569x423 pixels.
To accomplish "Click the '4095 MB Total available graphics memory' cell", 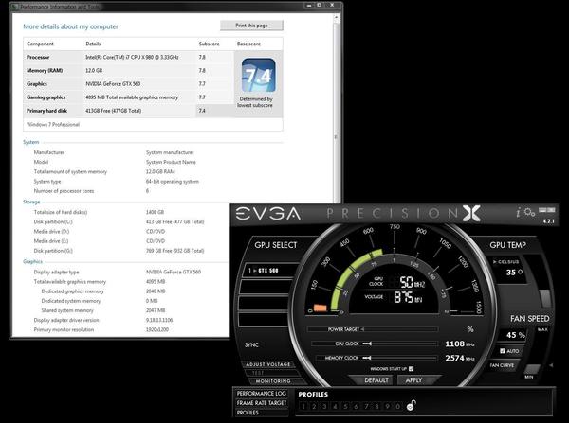I will [x=132, y=97].
